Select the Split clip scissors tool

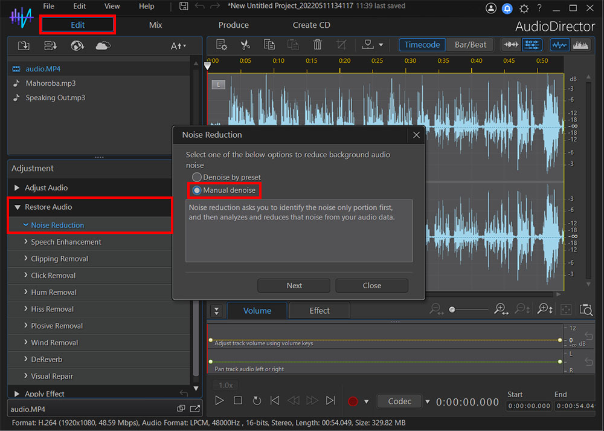[x=246, y=45]
